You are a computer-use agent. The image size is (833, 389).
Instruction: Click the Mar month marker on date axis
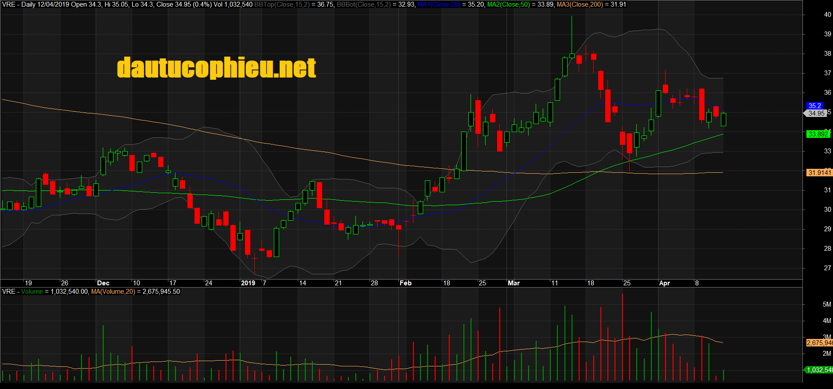(514, 283)
